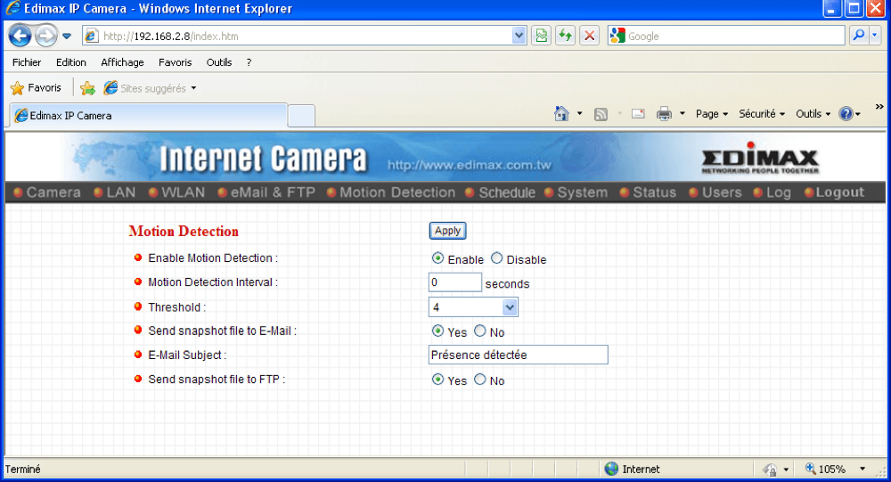Click Logout in navigation bar
This screenshot has height=482, width=891.
click(x=834, y=192)
